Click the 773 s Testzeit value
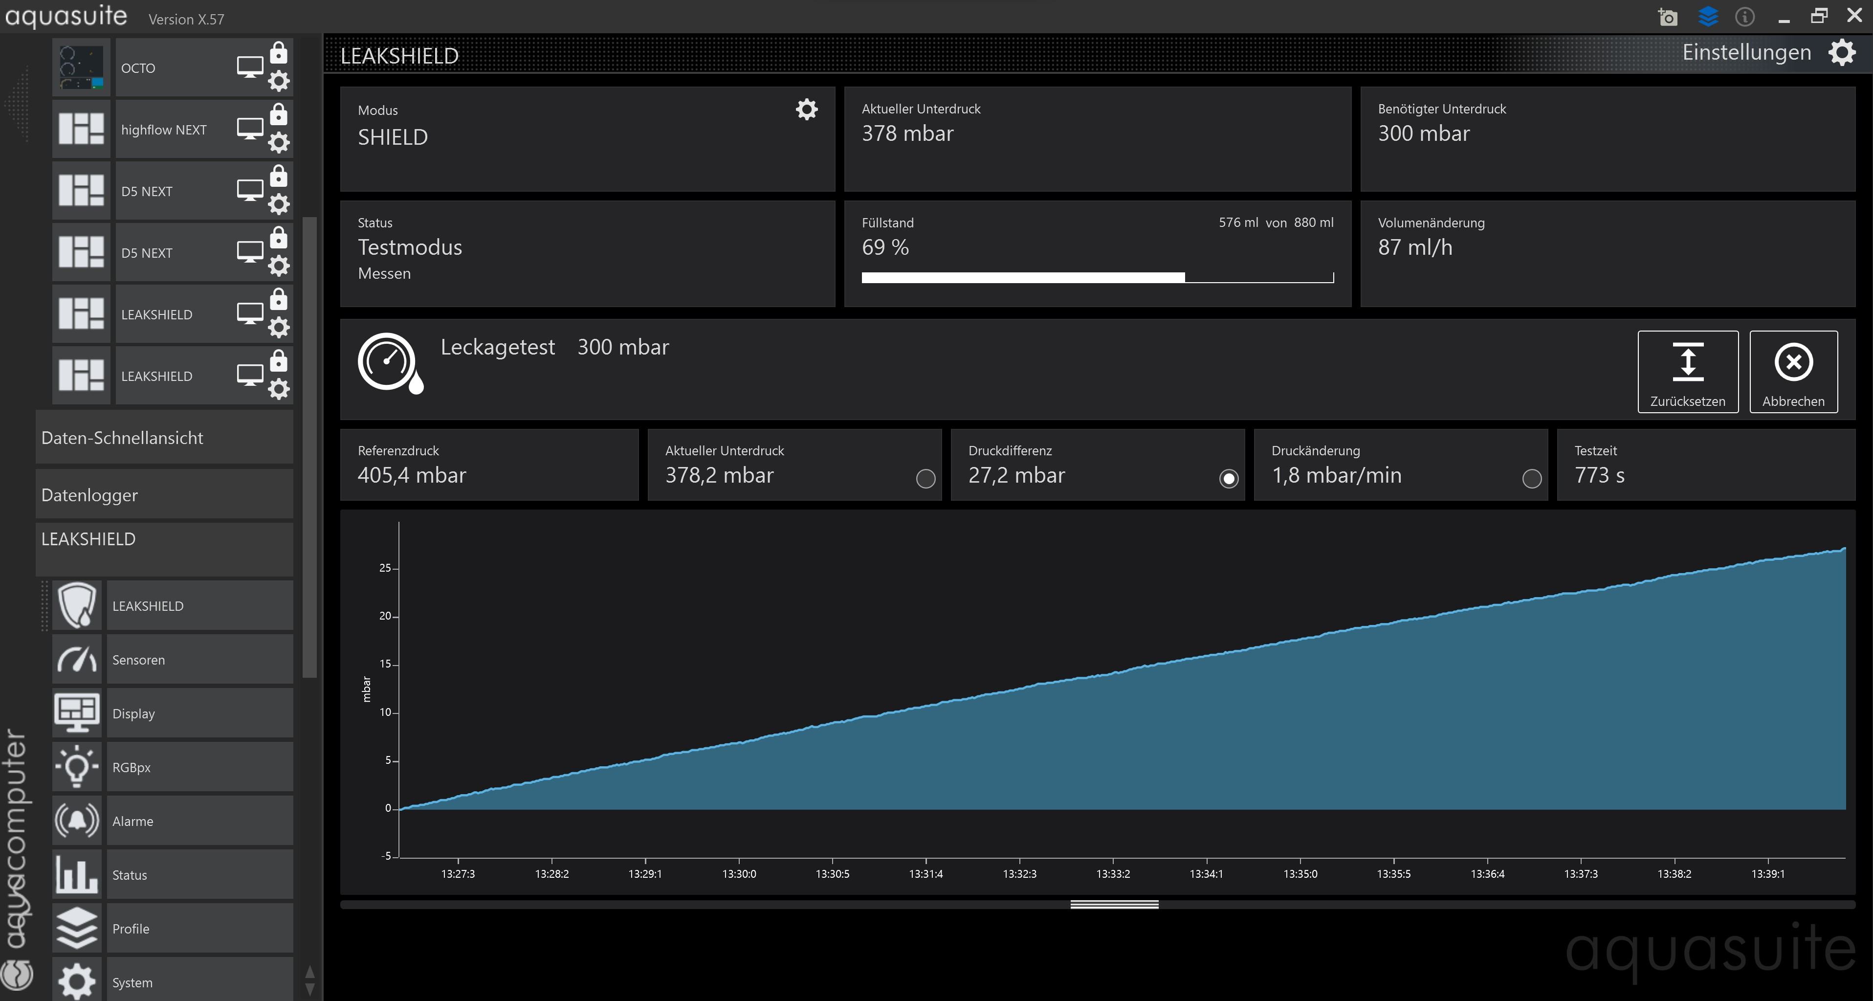This screenshot has height=1001, width=1873. [x=1600, y=475]
